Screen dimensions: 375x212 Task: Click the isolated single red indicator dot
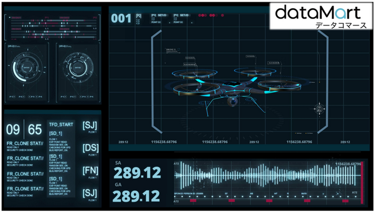point(223,16)
